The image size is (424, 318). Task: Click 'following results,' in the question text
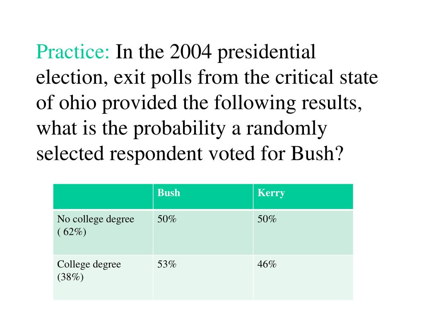(x=288, y=103)
